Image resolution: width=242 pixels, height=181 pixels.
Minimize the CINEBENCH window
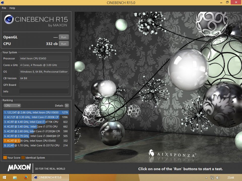[x=221, y=3]
